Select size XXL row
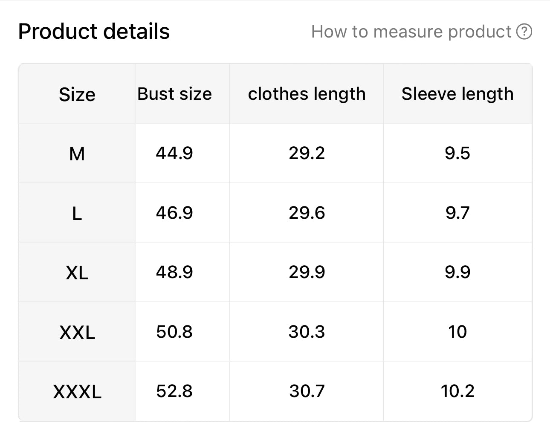This screenshot has height=432, width=550. click(x=77, y=332)
